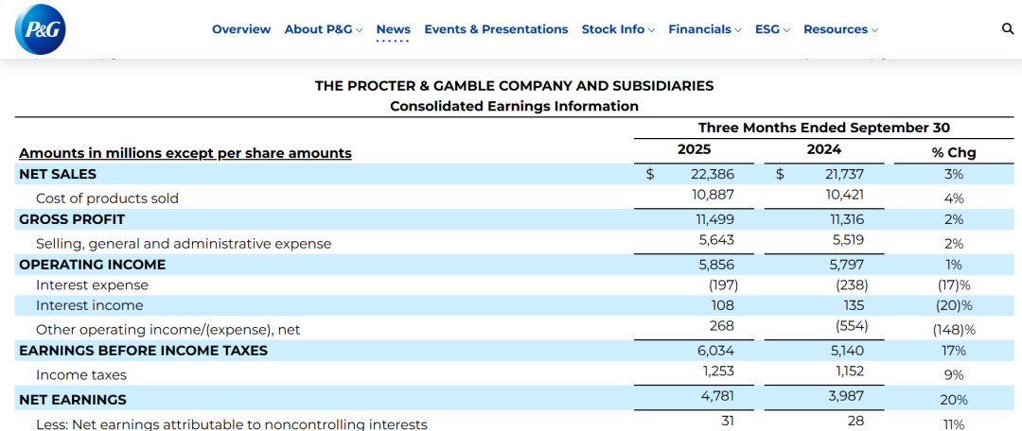Click the P&G logo

(x=40, y=29)
